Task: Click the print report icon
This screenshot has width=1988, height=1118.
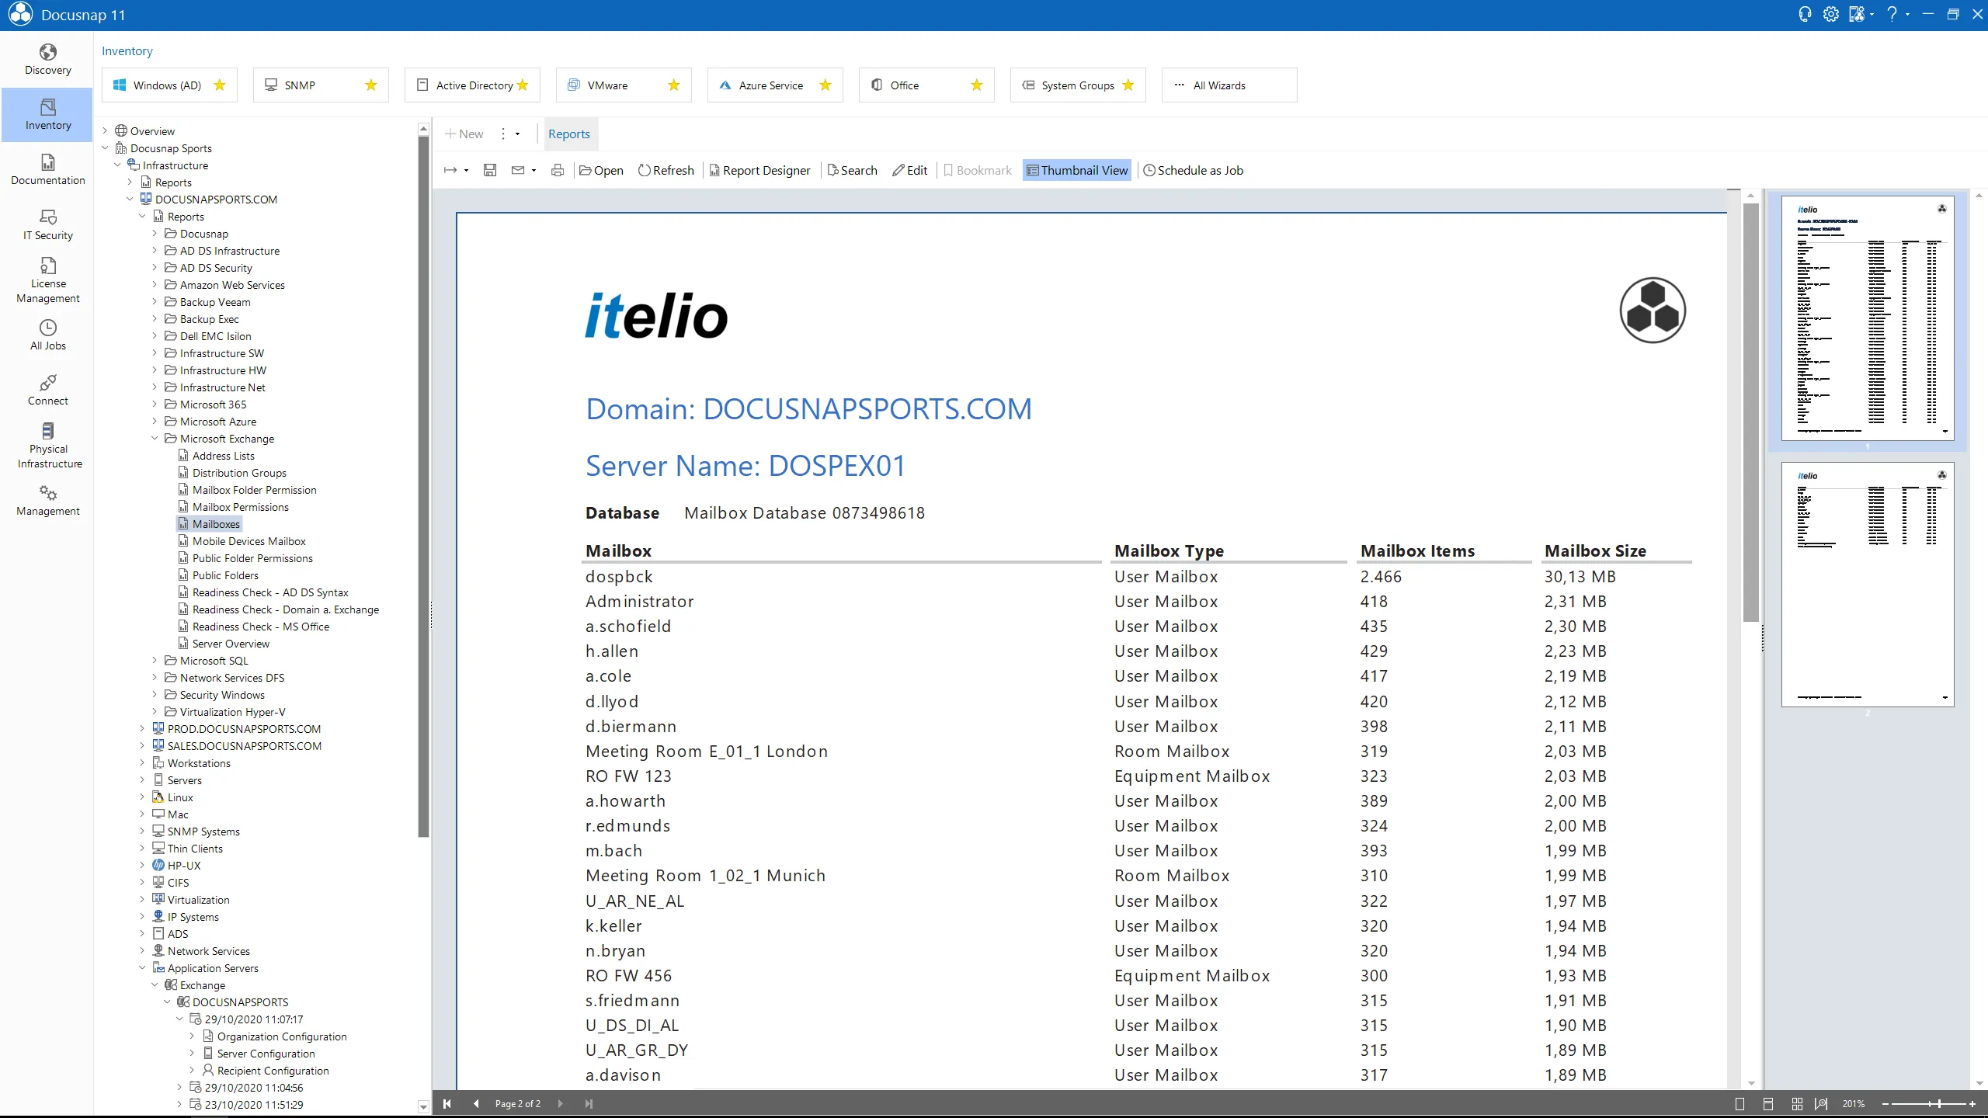Action: point(558,170)
